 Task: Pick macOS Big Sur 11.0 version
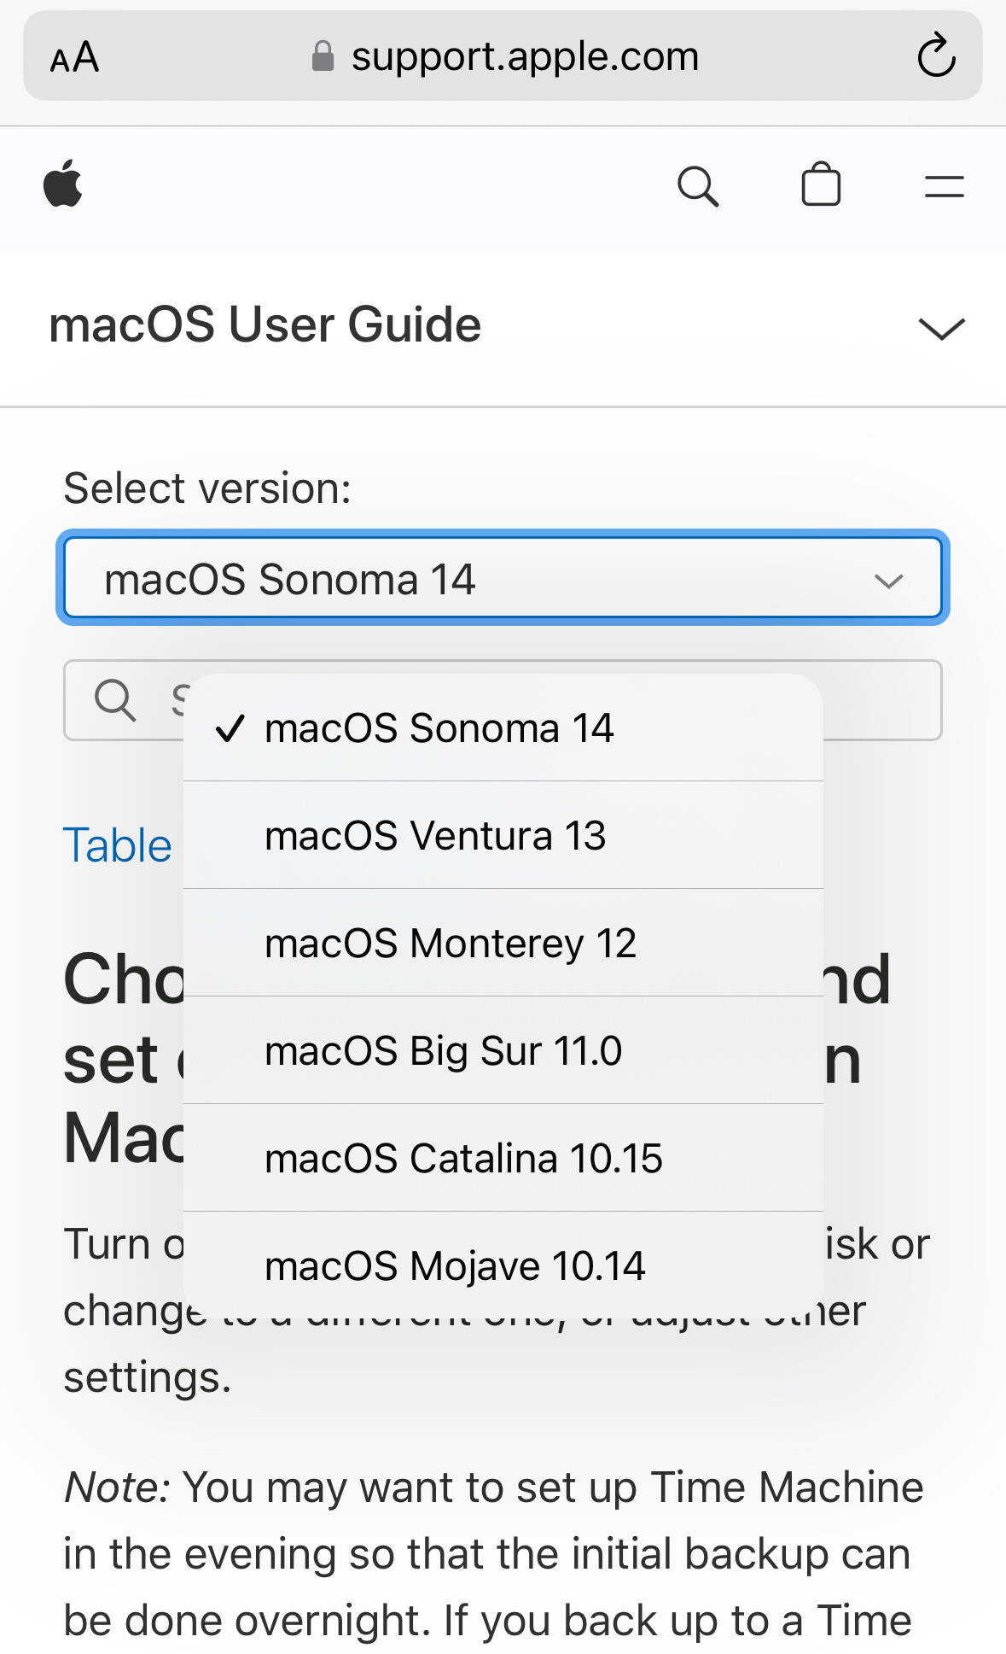coord(443,1051)
